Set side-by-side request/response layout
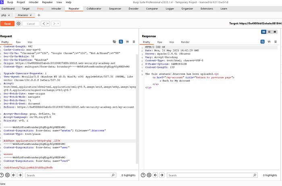This screenshot has height=186, width=282. tap(263, 32)
